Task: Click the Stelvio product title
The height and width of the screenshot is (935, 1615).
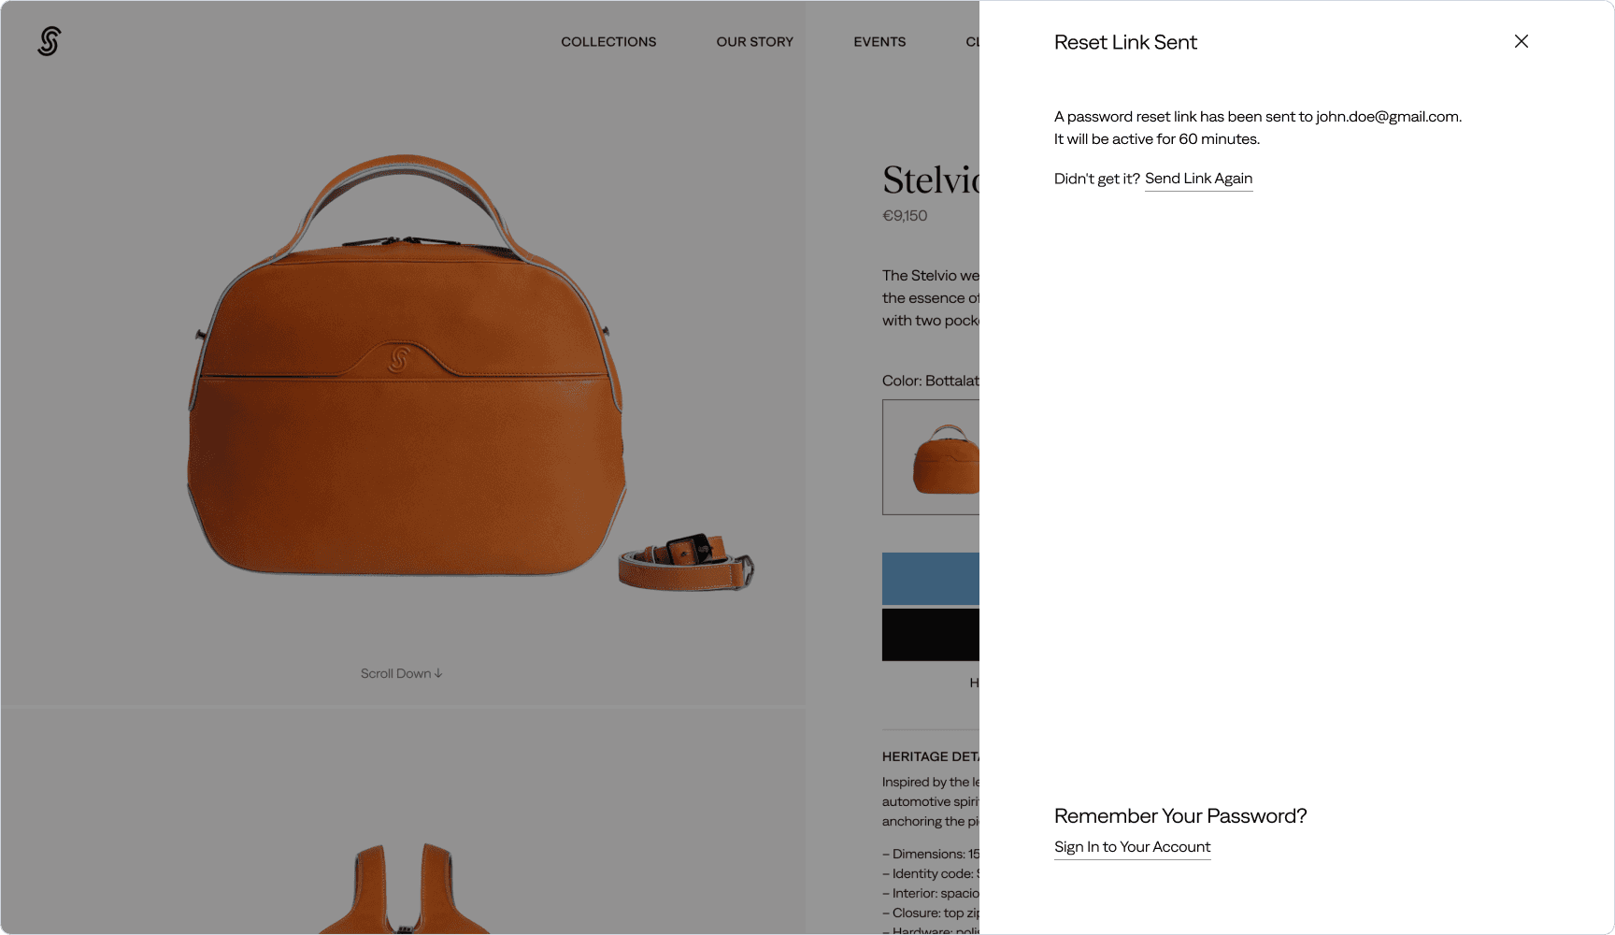Action: tap(931, 180)
